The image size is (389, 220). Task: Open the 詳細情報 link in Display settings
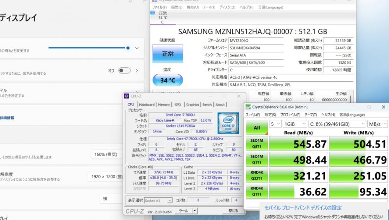pyautogui.click(x=7, y=118)
